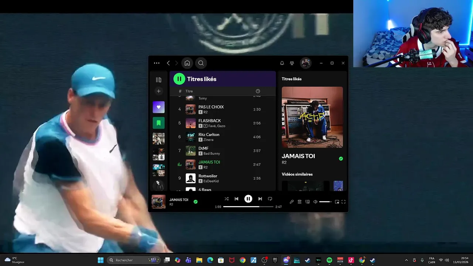Sort by Titre column header
Screen dimensions: 473x266
coord(189,91)
